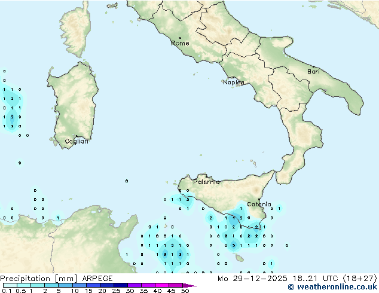The image size is (379, 293).
Task: Click the legend value '50'
Action: coord(185,291)
